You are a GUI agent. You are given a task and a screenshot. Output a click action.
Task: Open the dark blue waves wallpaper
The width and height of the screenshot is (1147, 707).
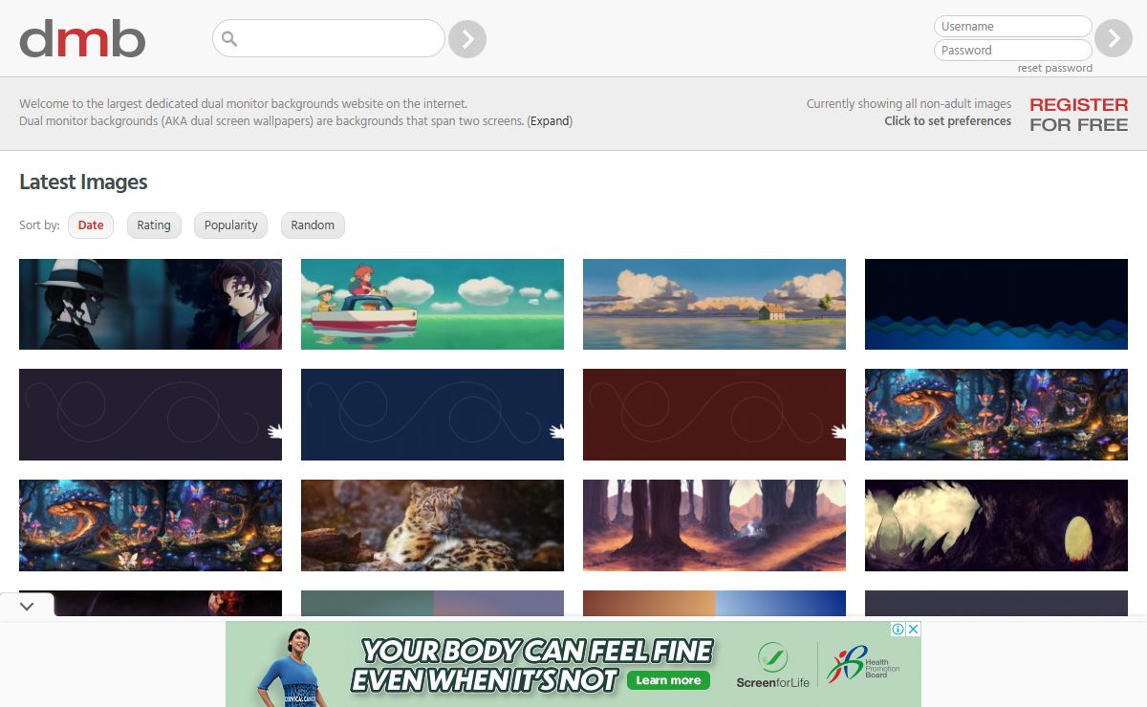click(996, 304)
